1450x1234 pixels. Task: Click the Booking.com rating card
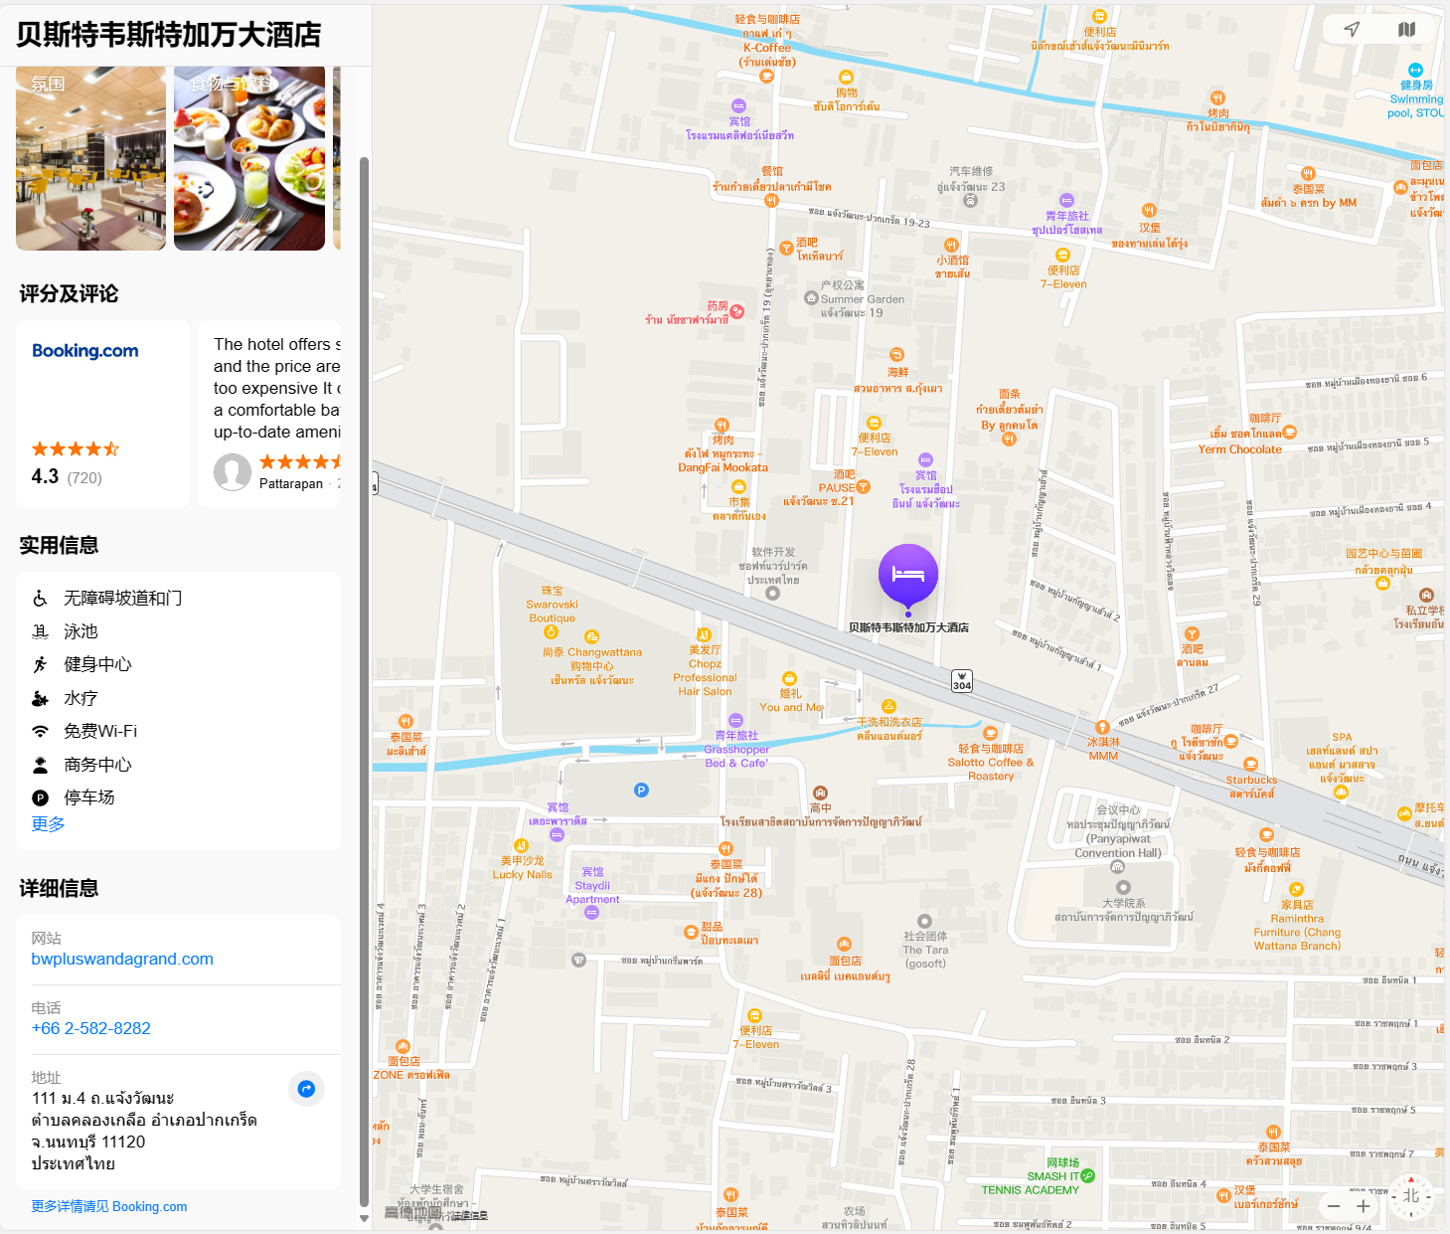[x=102, y=414]
